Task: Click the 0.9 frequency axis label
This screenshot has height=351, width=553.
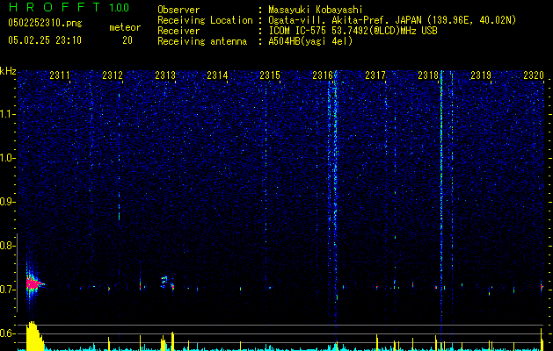Action: pyautogui.click(x=6, y=202)
